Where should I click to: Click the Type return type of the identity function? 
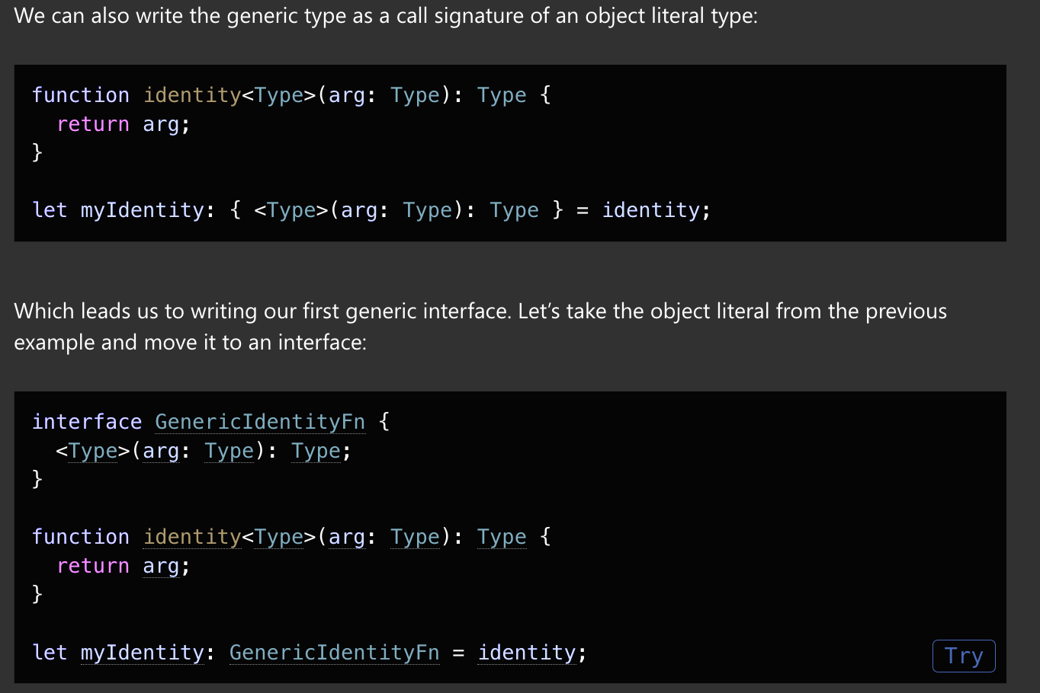[502, 537]
